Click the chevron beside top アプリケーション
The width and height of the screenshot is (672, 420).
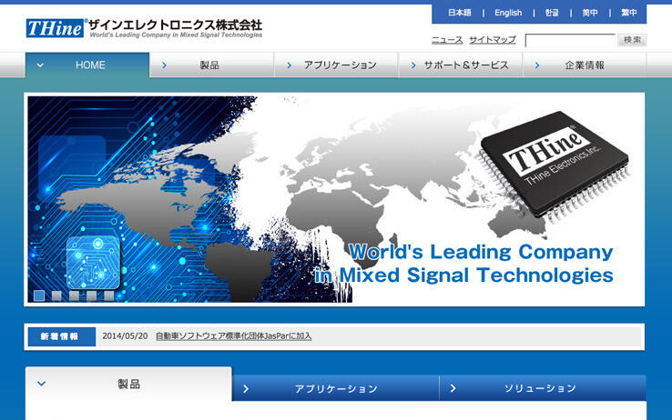(289, 65)
